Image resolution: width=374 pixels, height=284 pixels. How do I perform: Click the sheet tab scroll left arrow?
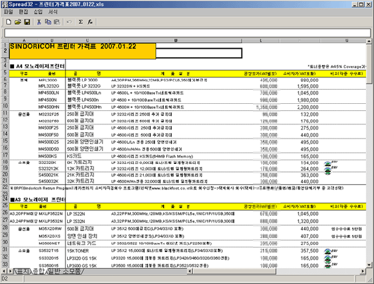click(4, 271)
